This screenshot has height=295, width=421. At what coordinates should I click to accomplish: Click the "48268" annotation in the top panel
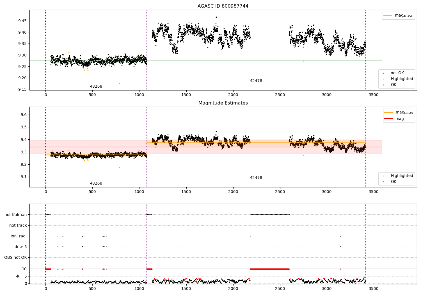[x=96, y=87]
